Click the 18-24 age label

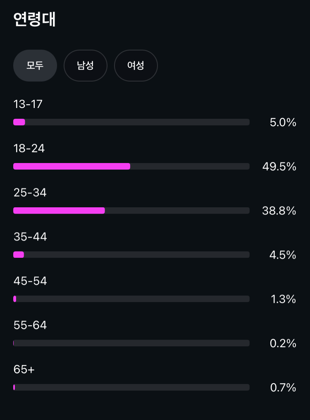[x=29, y=149]
